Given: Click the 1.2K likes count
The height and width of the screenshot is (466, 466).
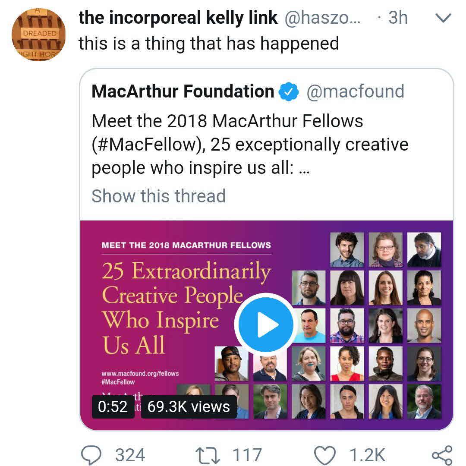Looking at the screenshot, I should click(x=367, y=455).
